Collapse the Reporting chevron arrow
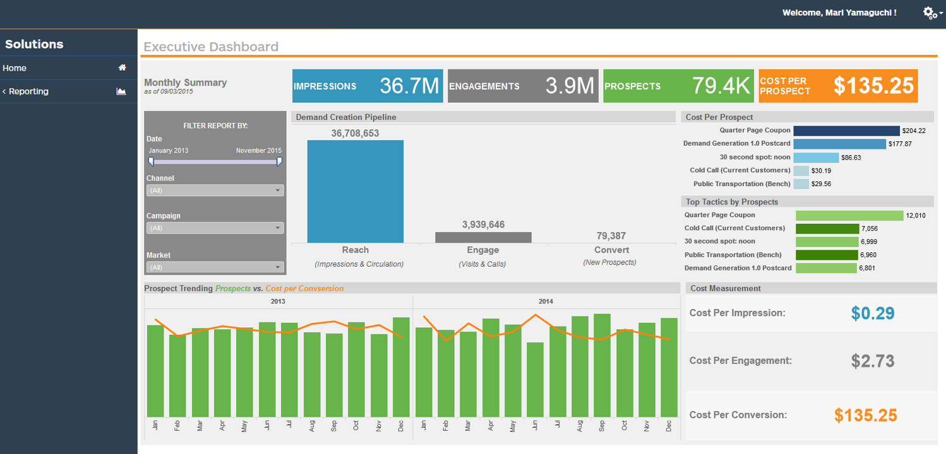This screenshot has height=454, width=946. pyautogui.click(x=4, y=91)
